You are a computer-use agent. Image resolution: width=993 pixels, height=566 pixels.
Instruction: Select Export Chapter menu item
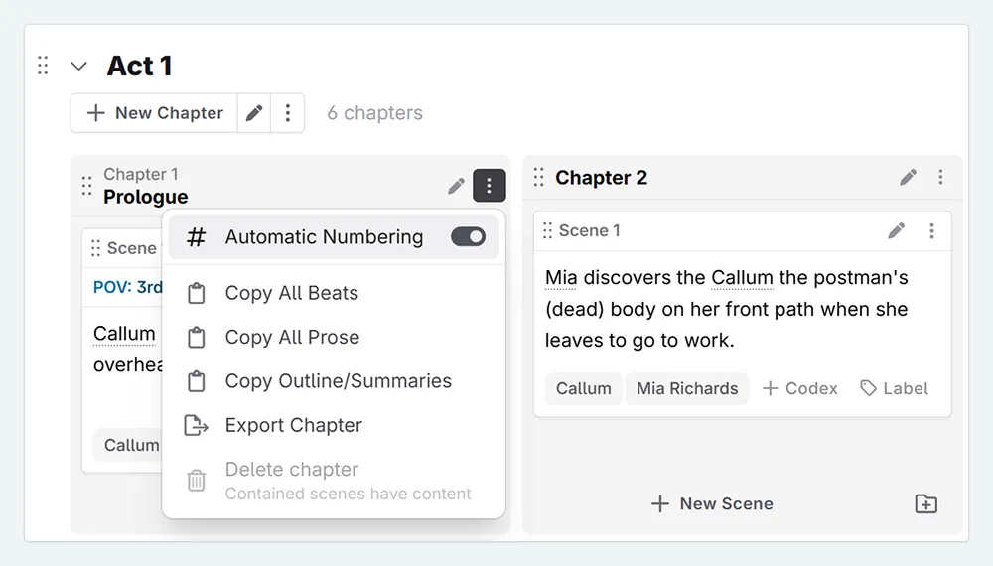[293, 425]
